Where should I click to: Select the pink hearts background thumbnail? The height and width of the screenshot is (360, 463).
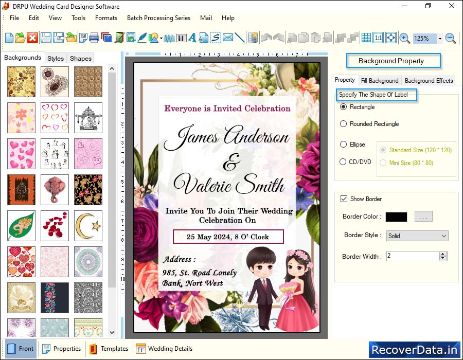(x=21, y=154)
